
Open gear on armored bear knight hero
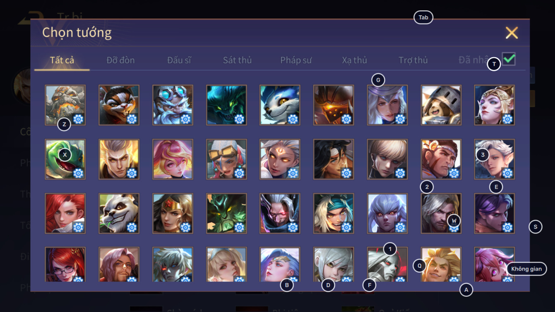tap(454, 119)
